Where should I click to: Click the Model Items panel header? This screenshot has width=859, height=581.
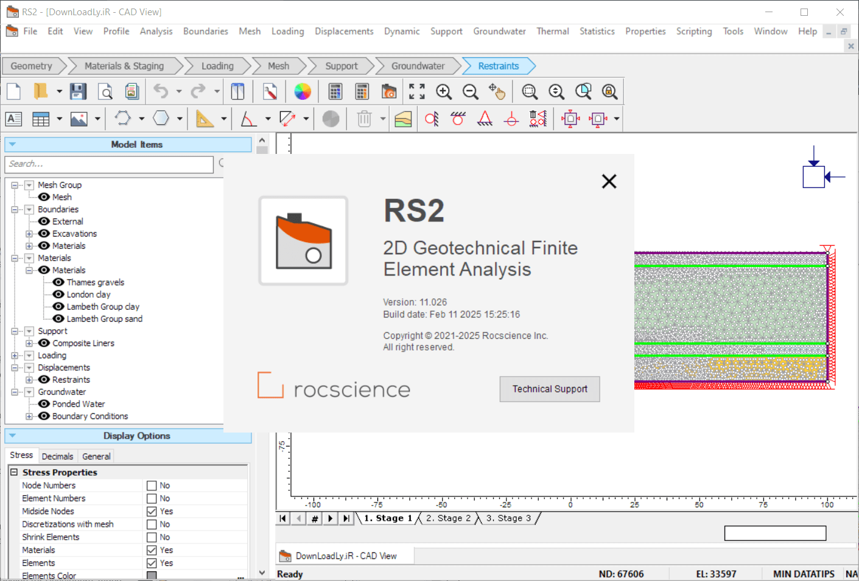pos(128,144)
